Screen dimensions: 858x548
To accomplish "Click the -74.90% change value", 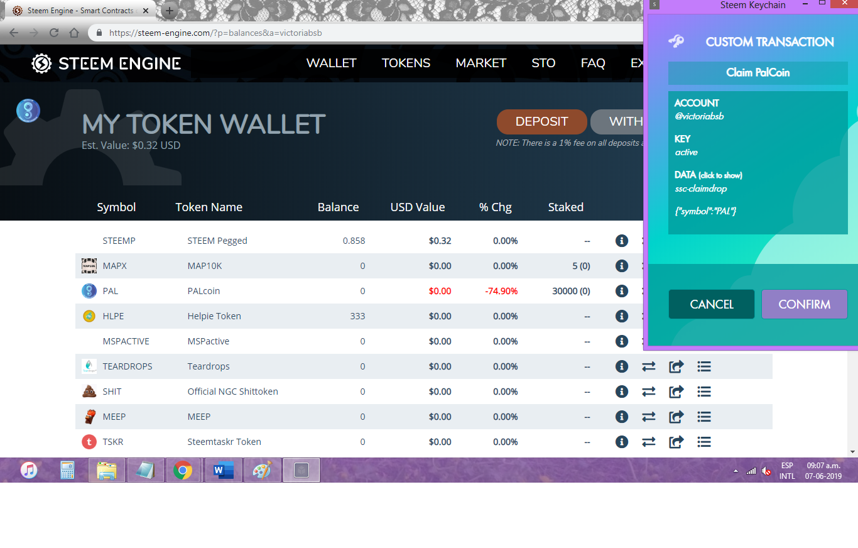I will 502,291.
